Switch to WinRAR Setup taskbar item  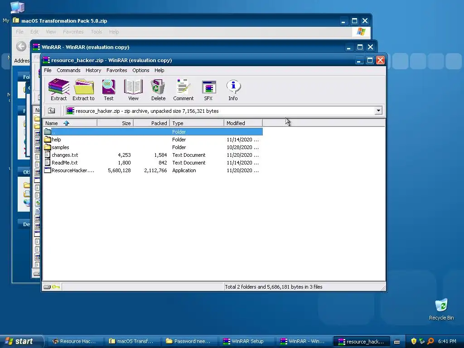246,341
